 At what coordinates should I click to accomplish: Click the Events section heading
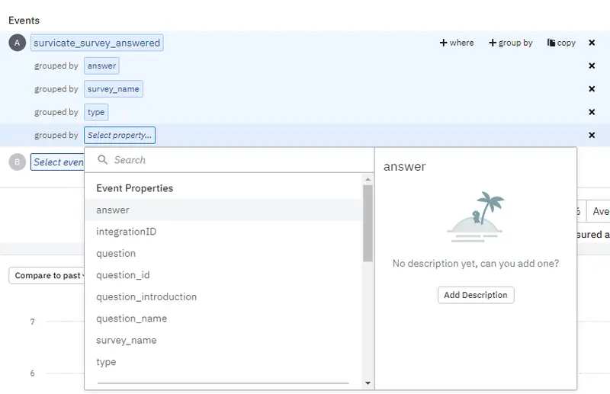click(24, 21)
